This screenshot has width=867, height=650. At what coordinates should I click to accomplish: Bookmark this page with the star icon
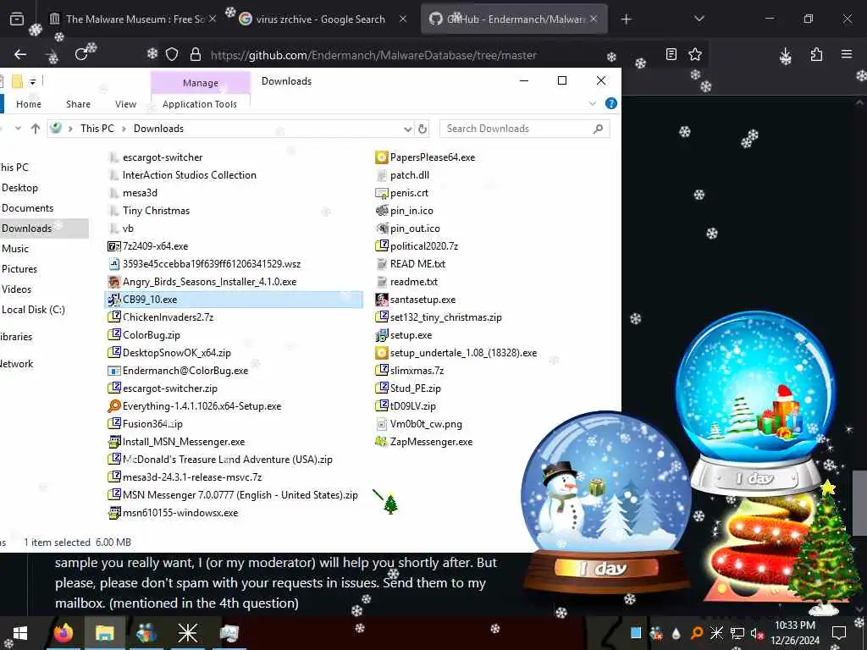[695, 54]
